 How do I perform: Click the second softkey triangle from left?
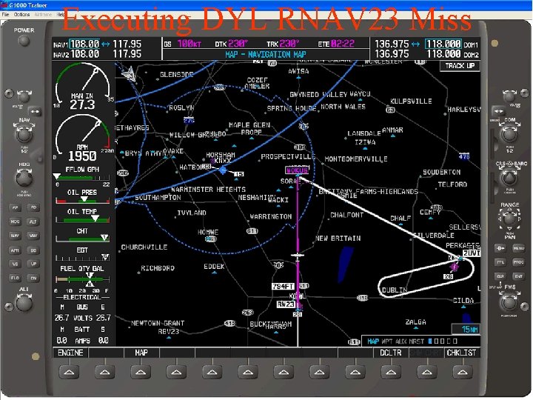[x=104, y=372]
